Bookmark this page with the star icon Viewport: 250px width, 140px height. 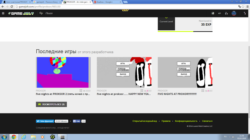(x=243, y=7)
